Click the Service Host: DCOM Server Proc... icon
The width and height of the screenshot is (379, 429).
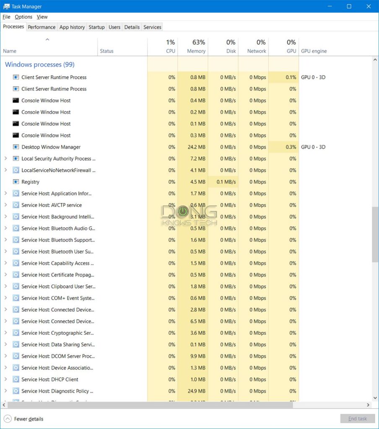pyautogui.click(x=16, y=356)
